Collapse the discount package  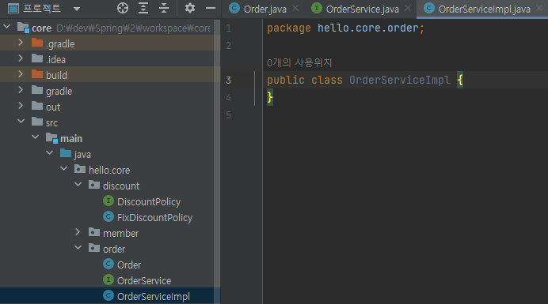tap(78, 185)
